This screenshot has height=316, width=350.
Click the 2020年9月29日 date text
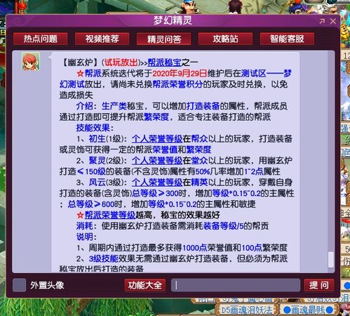(x=180, y=74)
